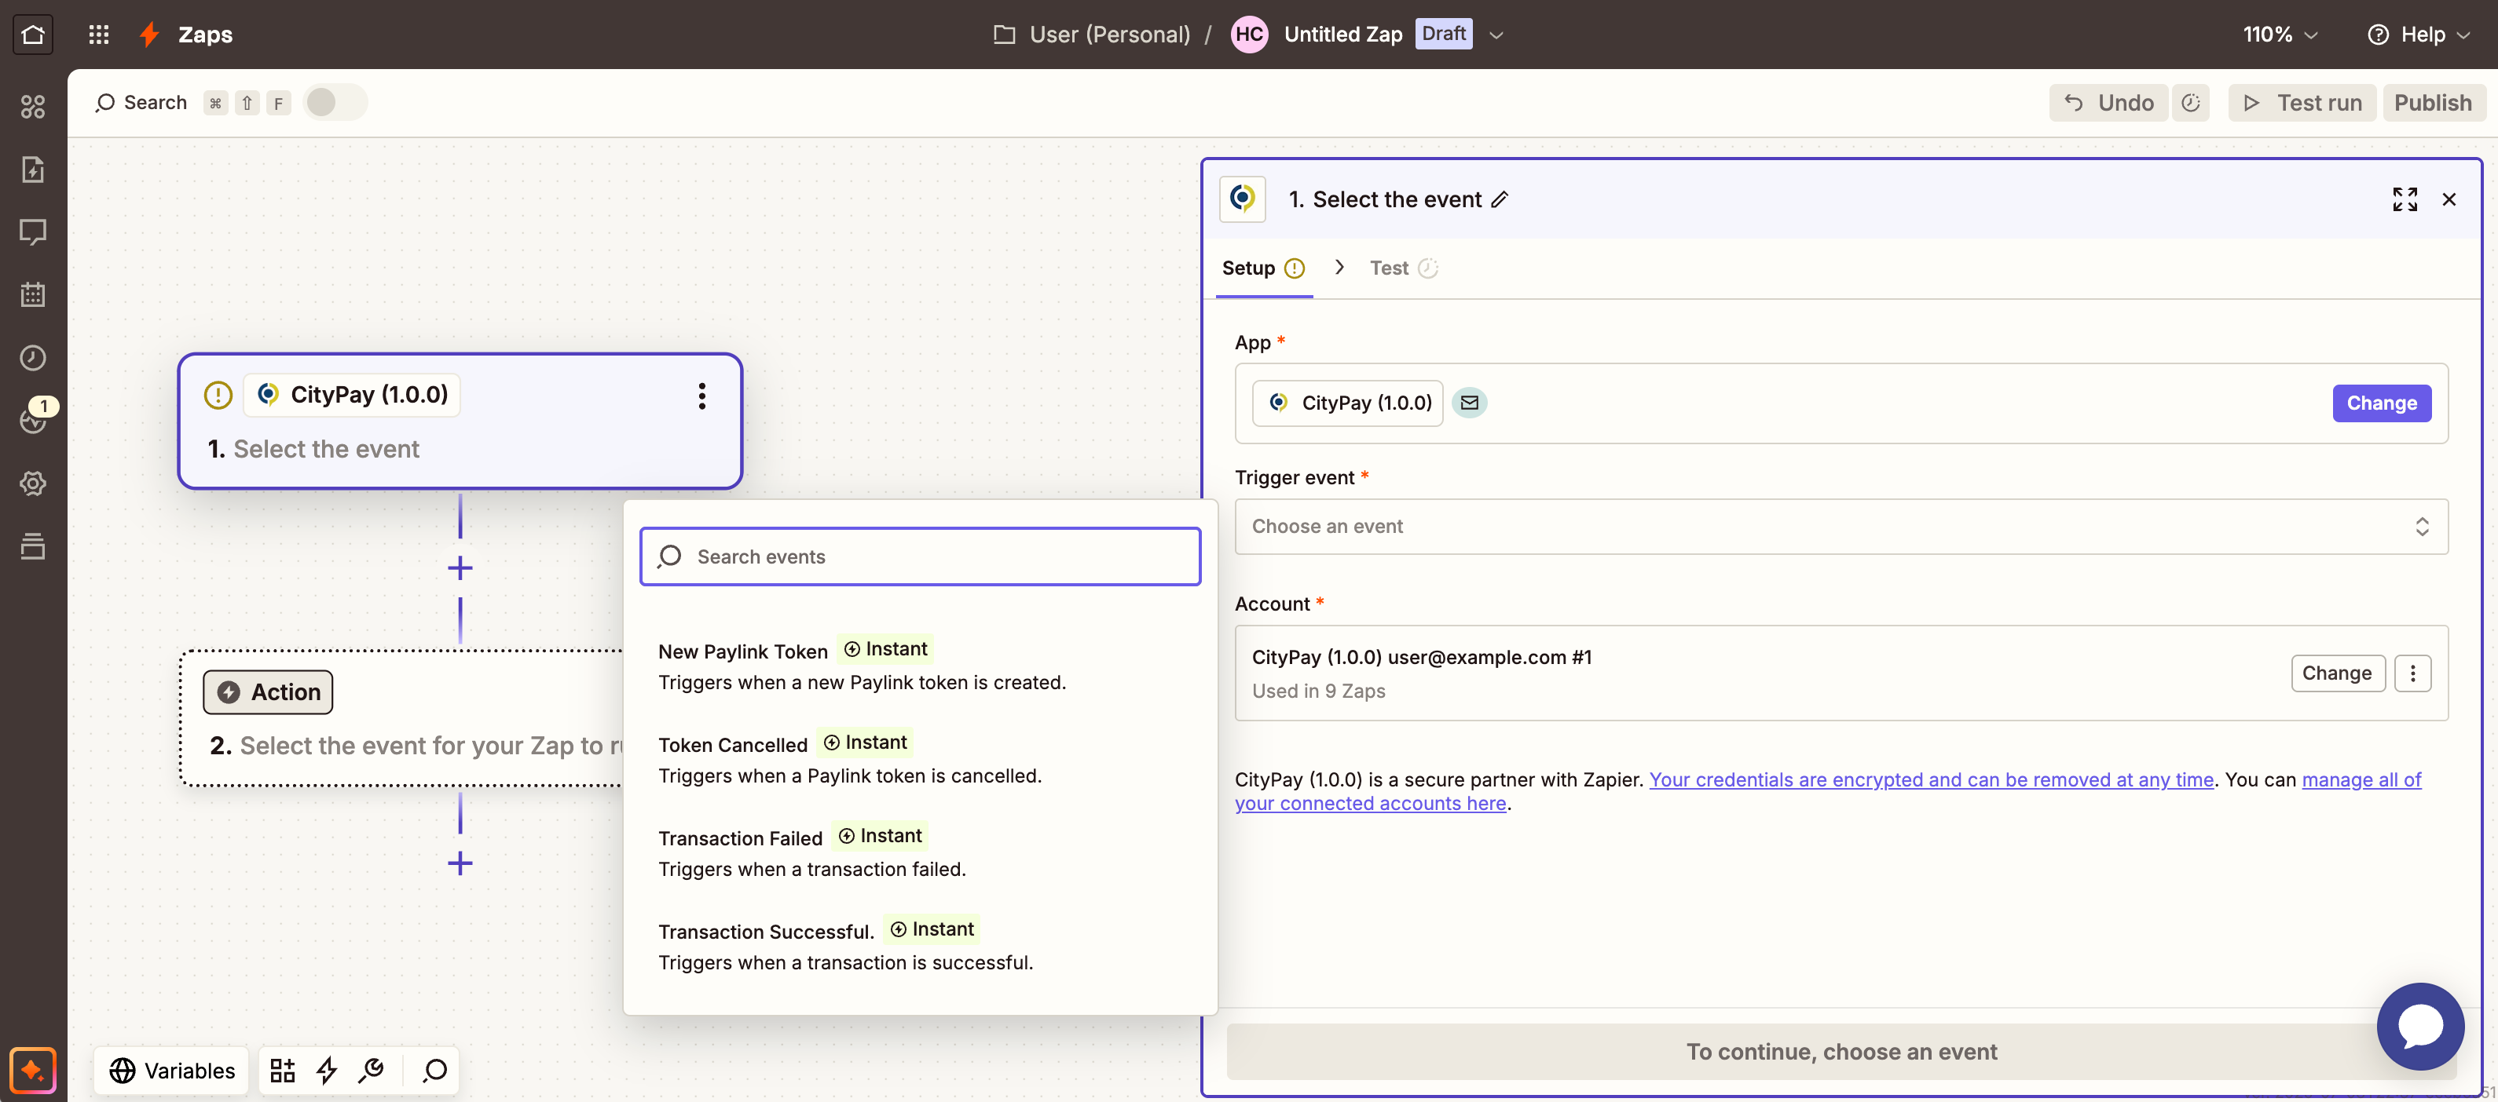The height and width of the screenshot is (1102, 2498).
Task: Change the CityPay app
Action: (2381, 403)
